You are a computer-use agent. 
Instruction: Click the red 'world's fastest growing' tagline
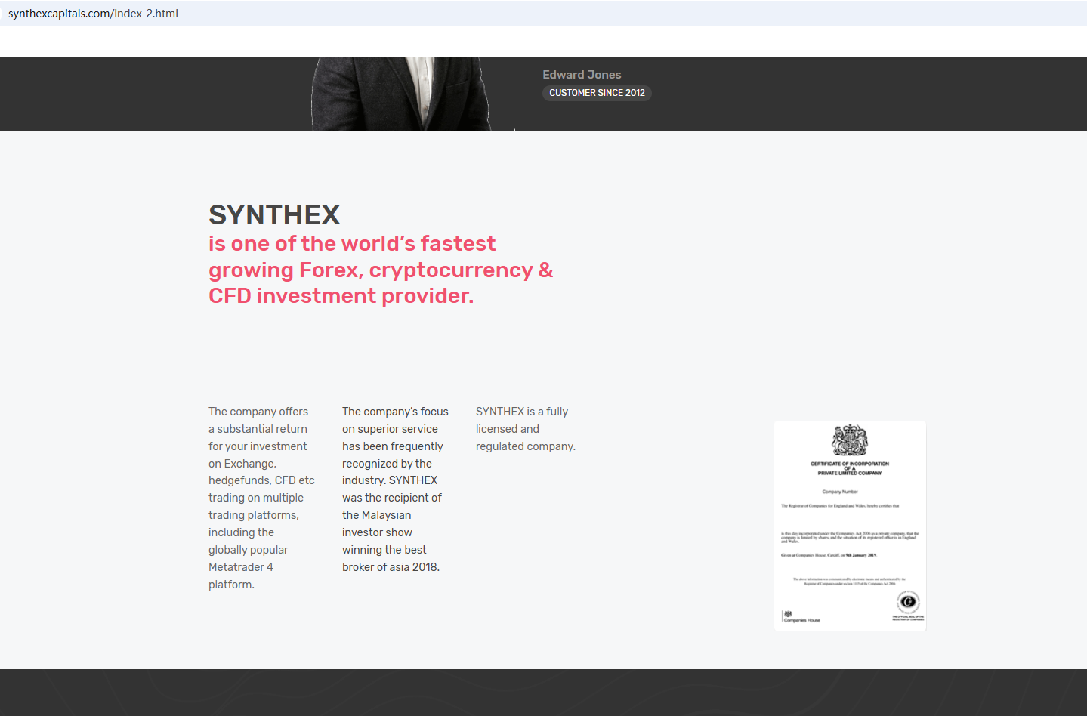click(x=381, y=270)
